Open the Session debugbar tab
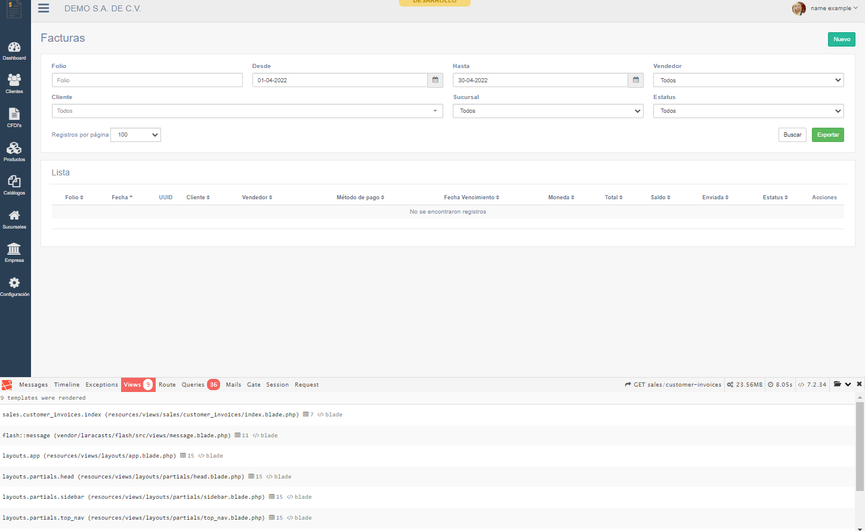Viewport: 865px width, 531px height. pos(277,385)
